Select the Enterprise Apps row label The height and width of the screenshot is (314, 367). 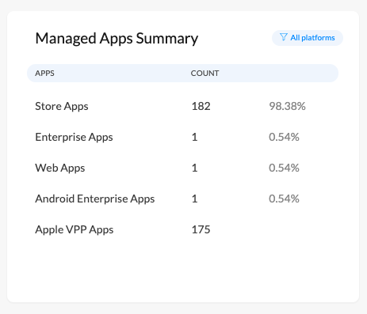coord(74,138)
